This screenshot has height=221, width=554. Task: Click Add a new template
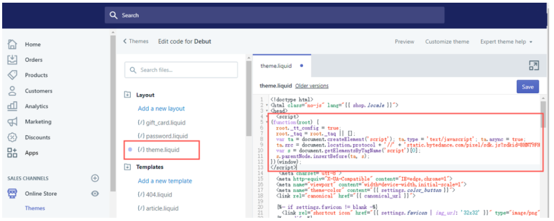click(x=165, y=181)
